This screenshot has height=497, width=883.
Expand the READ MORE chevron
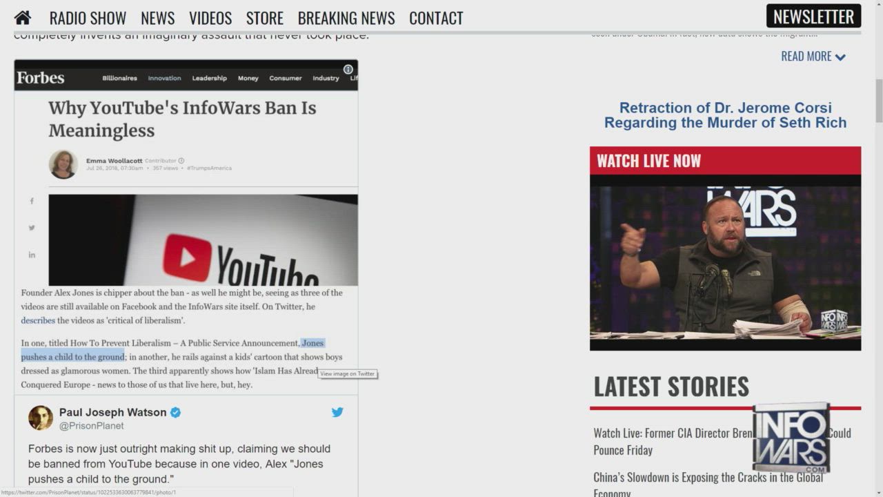click(x=840, y=57)
